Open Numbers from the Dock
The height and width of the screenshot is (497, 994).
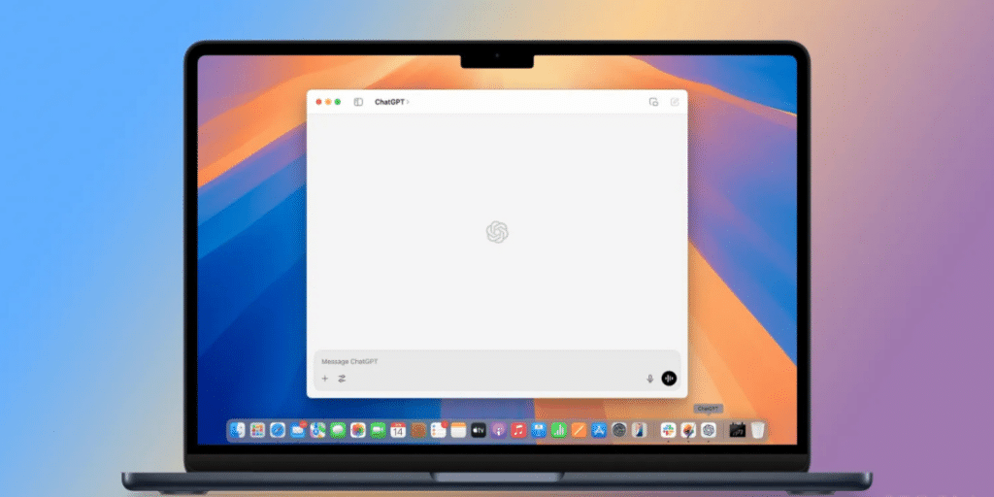[x=558, y=430]
